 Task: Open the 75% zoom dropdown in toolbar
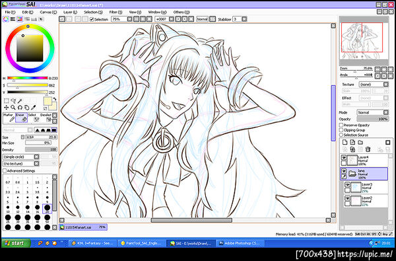click(129, 19)
